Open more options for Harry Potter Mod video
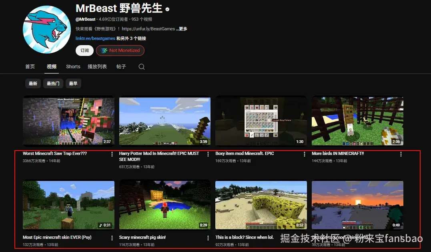This screenshot has width=431, height=252. pyautogui.click(x=208, y=154)
